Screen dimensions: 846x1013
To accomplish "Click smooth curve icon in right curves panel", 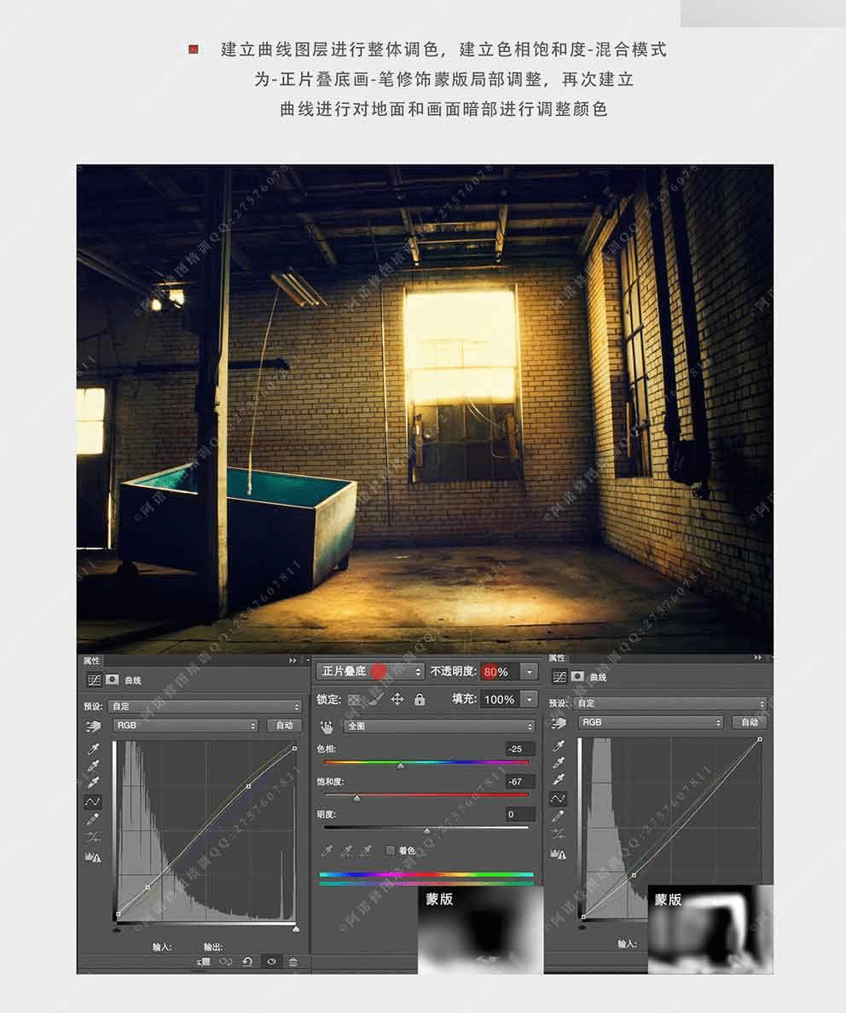I will tap(559, 834).
